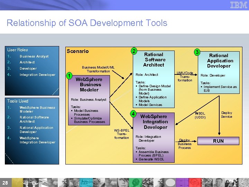This screenshot has height=187, width=249.
Task: Click the 'WebSphere Business Modeler' box title
Action: pos(89,84)
